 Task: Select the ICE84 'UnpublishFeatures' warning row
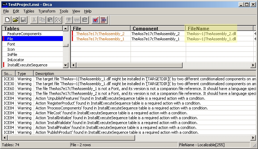(x=129, y=98)
